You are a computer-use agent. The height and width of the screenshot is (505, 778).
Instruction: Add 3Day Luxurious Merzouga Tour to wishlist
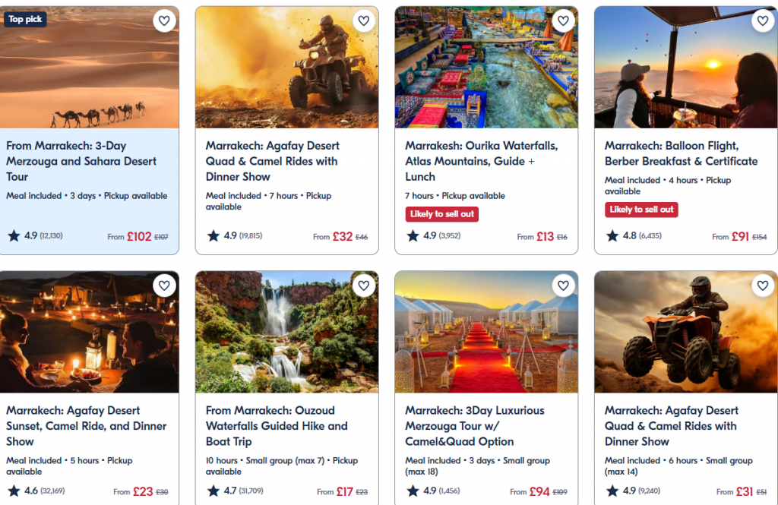(563, 286)
